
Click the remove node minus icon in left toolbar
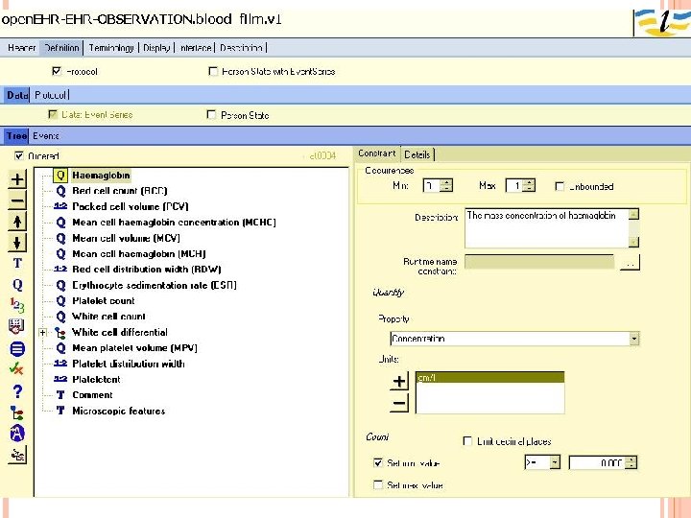17,200
